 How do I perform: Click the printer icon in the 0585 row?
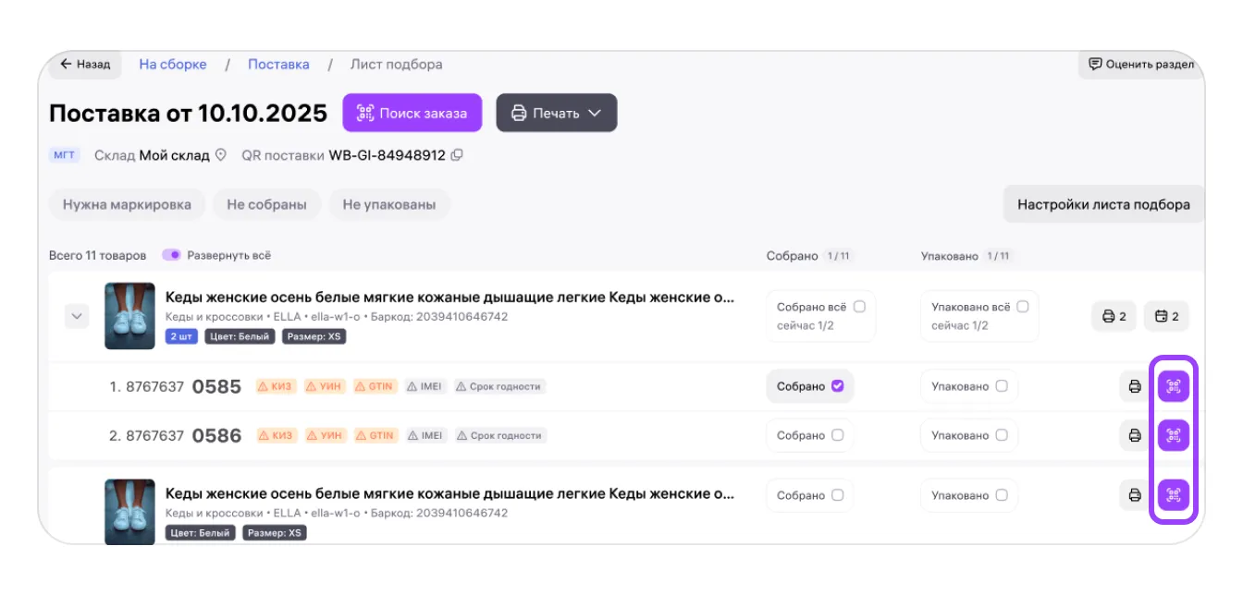point(1134,386)
